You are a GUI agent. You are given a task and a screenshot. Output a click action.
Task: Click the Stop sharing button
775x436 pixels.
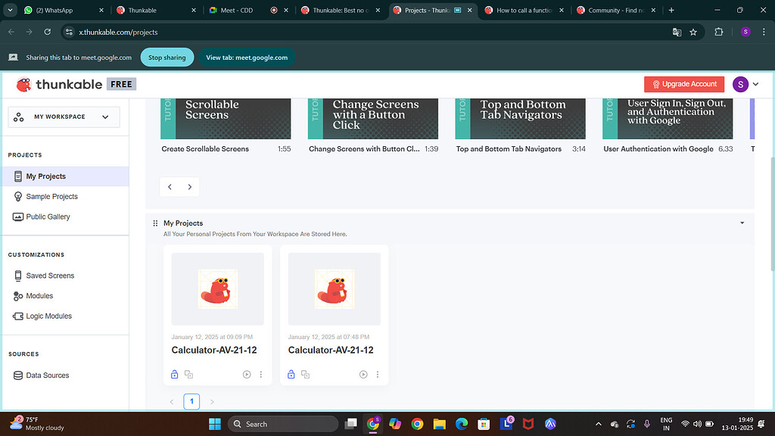167,57
